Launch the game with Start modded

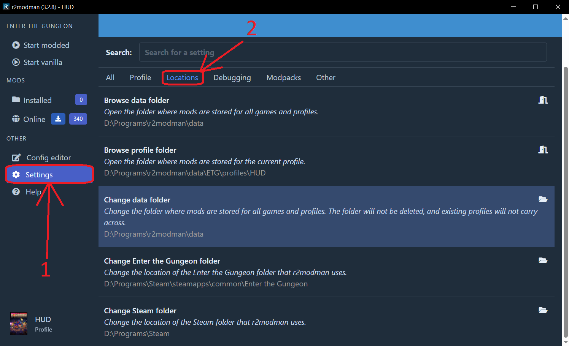point(46,45)
